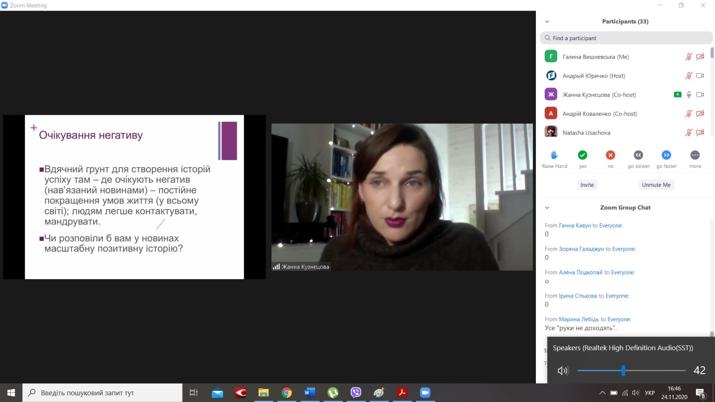
Task: Show hidden system tray icons arrow
Action: point(602,393)
